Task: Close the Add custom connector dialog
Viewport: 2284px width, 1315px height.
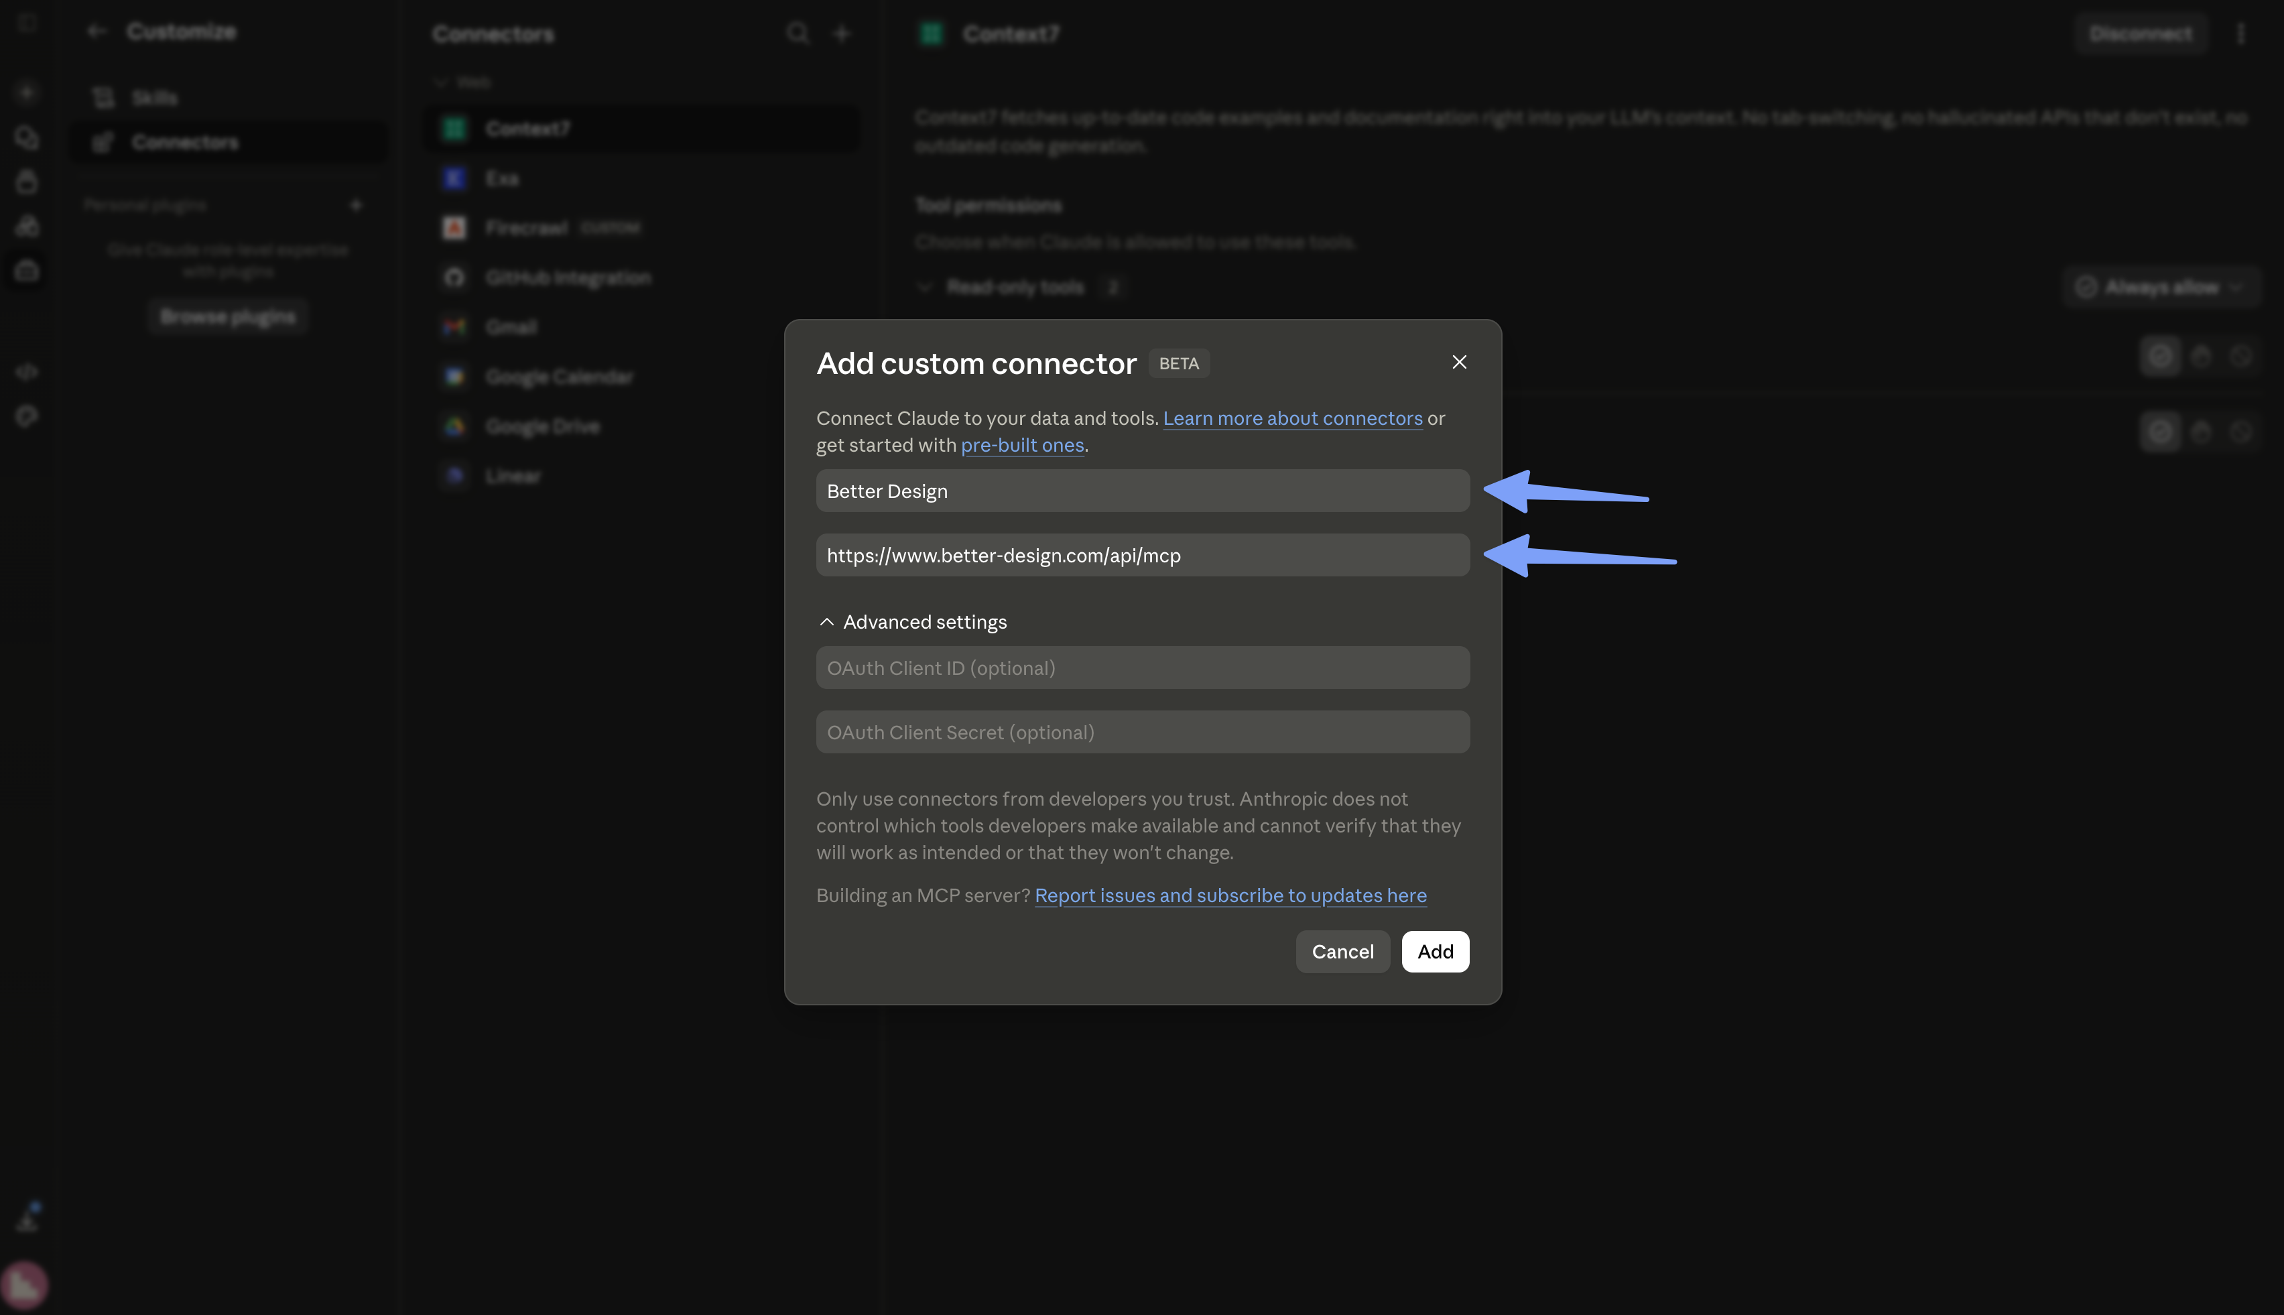Action: (x=1458, y=362)
